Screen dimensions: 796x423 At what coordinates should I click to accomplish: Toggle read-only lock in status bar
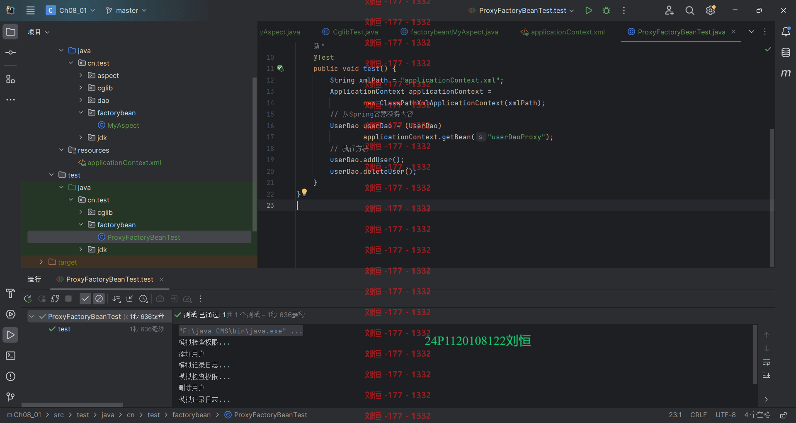tap(784, 415)
